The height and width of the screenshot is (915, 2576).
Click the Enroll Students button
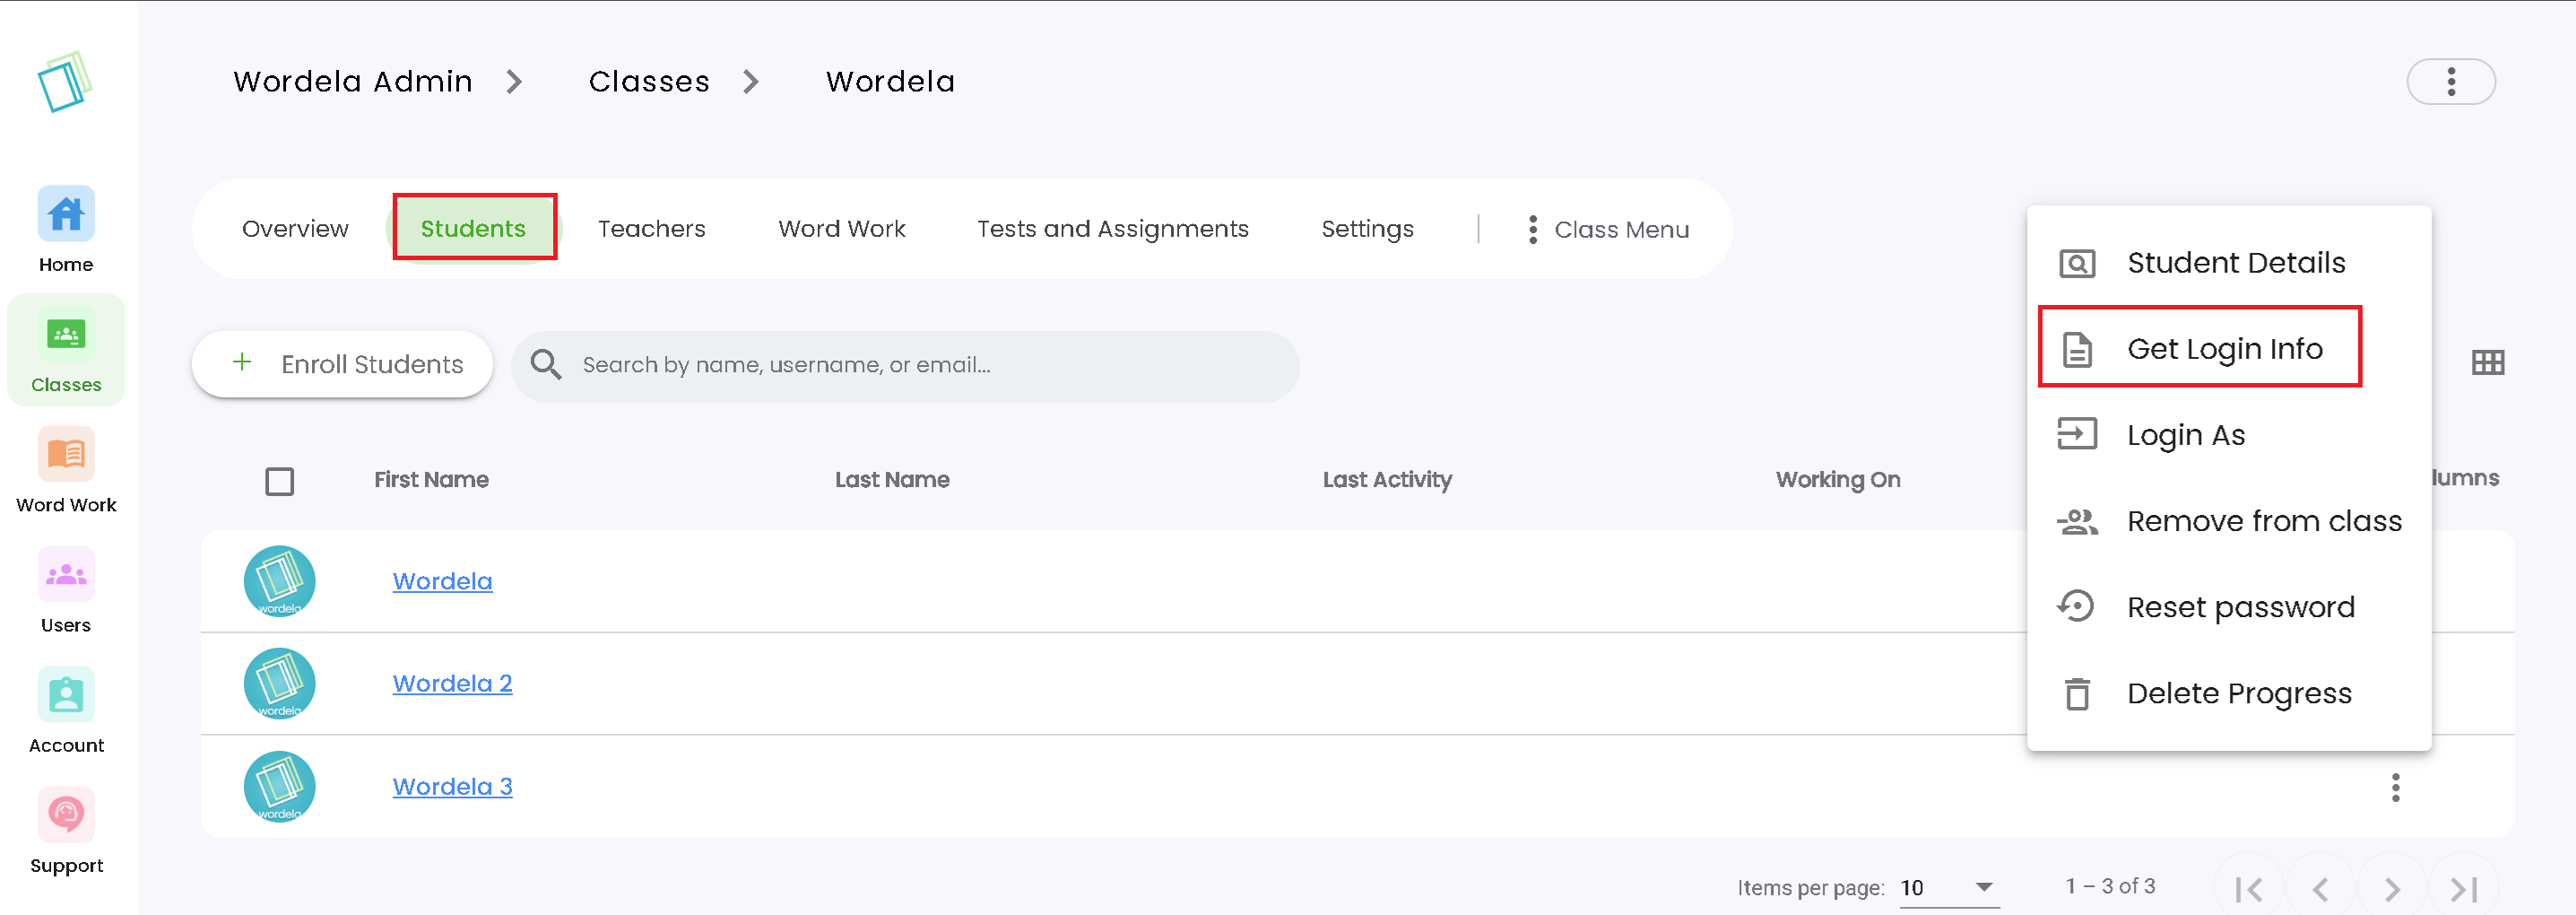[342, 365]
